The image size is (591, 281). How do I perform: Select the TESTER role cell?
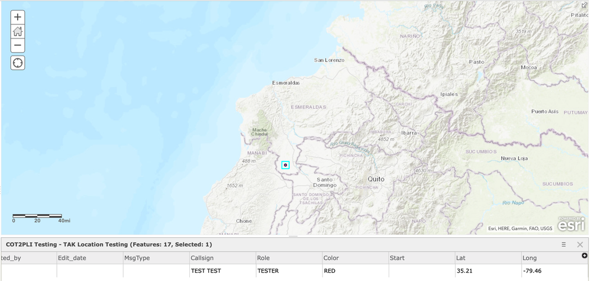[289, 270]
